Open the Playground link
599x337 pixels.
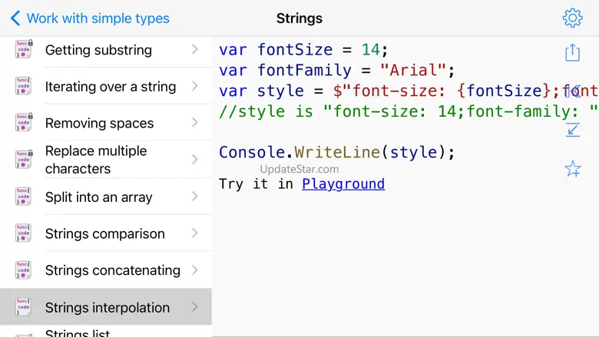[x=343, y=184]
